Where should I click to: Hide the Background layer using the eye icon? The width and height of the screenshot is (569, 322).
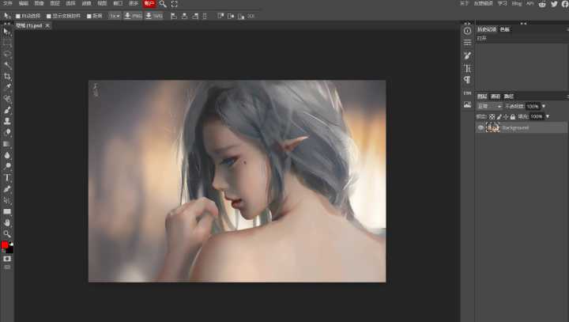[x=480, y=127]
